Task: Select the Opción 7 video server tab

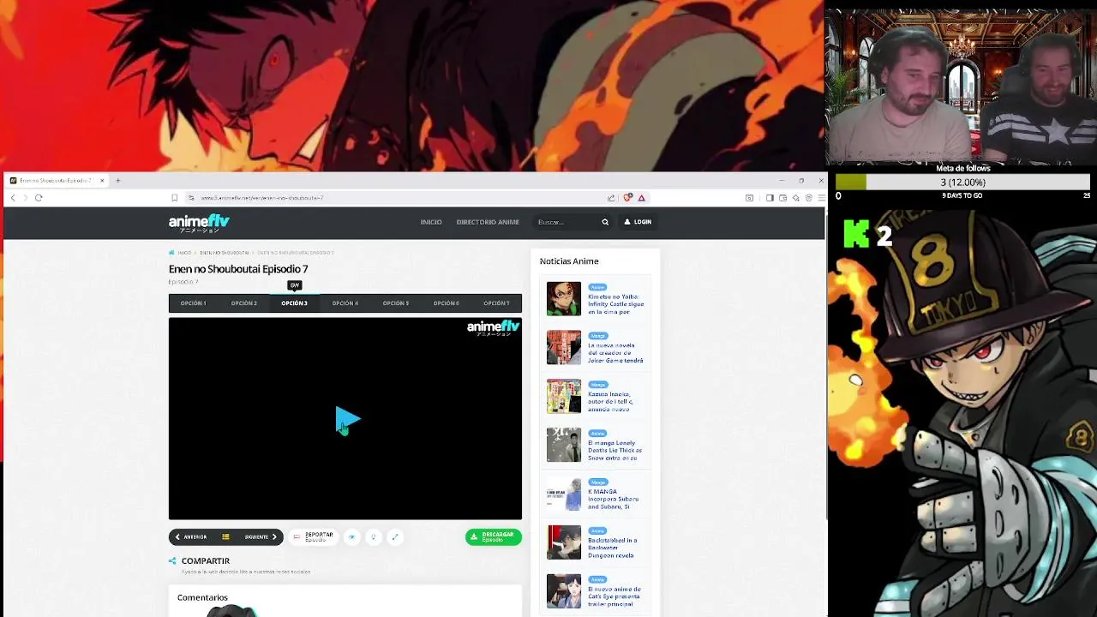Action: pyautogui.click(x=496, y=303)
